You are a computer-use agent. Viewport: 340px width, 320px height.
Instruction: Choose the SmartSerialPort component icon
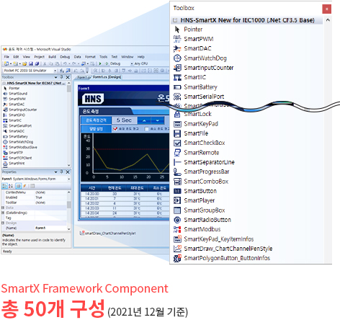[177, 97]
